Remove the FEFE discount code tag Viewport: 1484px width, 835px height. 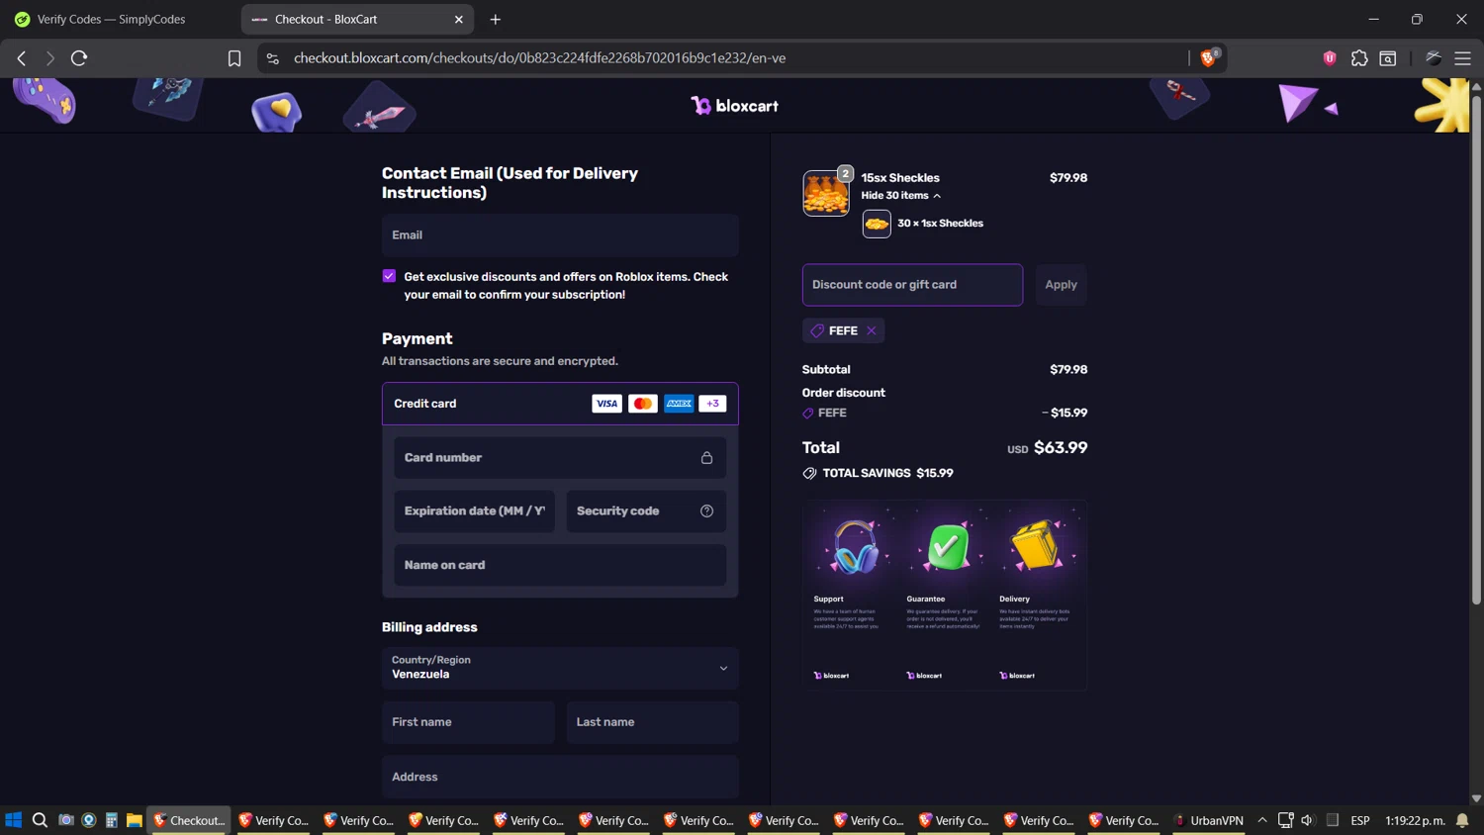[872, 330]
